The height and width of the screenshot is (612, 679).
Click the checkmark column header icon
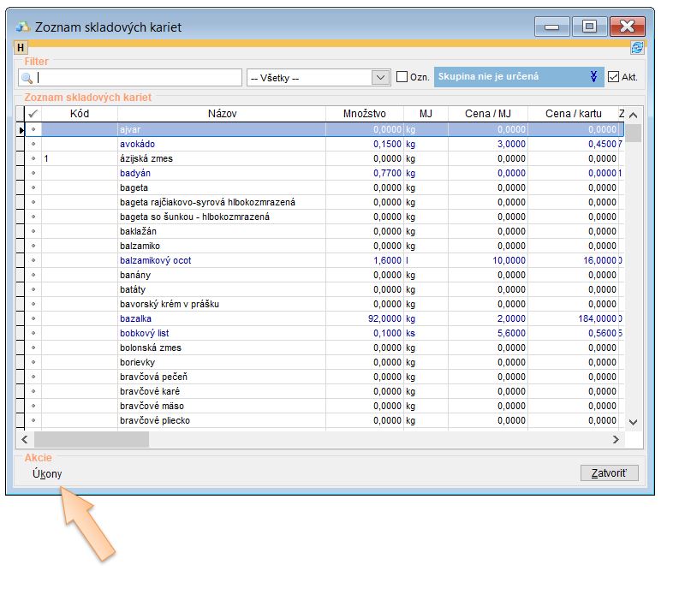click(33, 114)
